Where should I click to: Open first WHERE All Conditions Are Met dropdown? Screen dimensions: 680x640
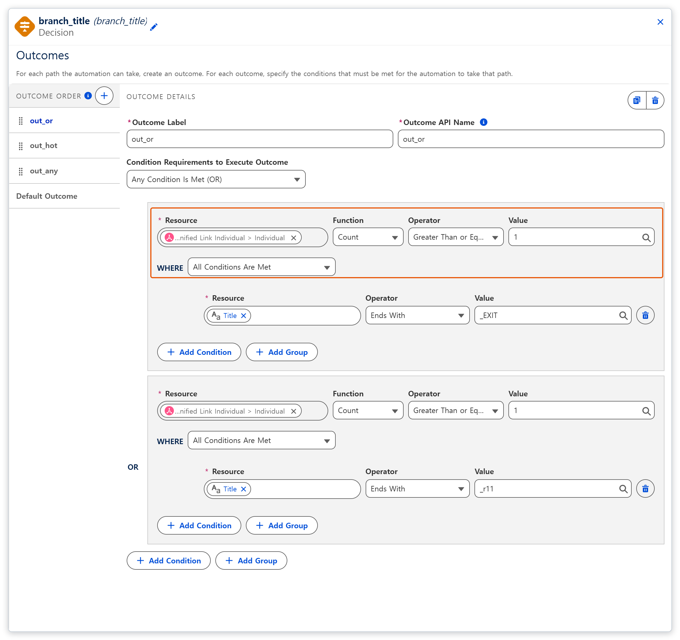261,267
